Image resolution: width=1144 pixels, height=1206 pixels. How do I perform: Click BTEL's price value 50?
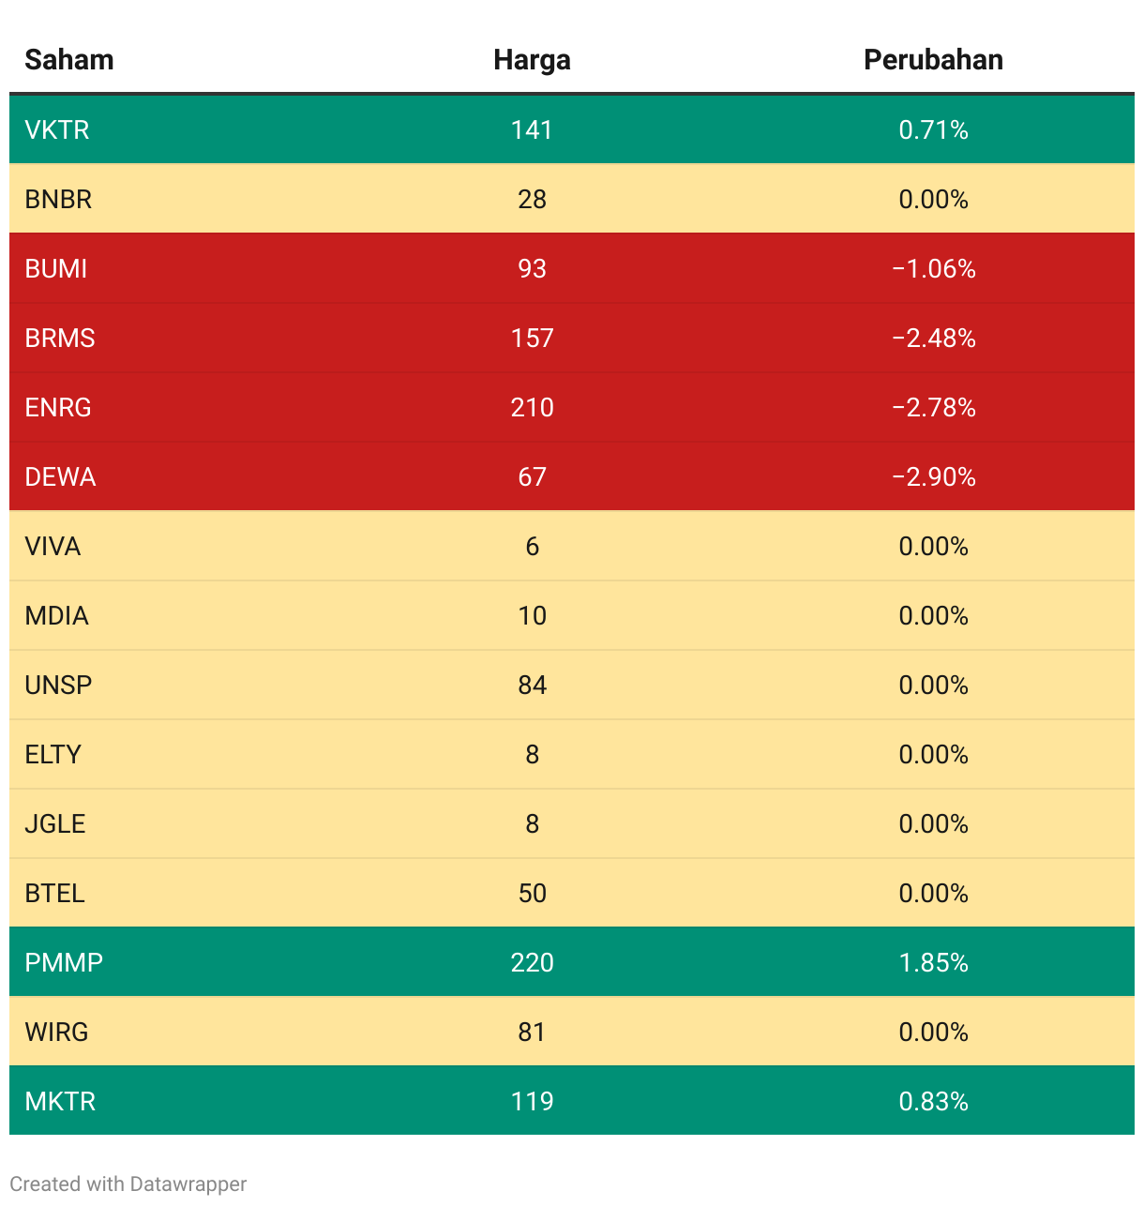pyautogui.click(x=532, y=893)
